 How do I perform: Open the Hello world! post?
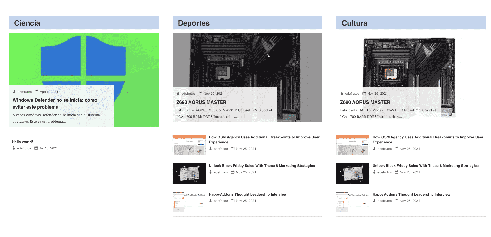pos(22,142)
